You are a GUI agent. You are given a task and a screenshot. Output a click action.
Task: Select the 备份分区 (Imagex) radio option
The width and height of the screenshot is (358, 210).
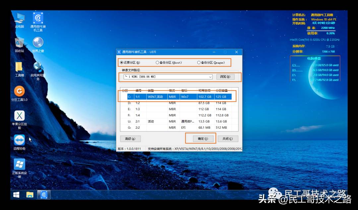click(x=211, y=63)
